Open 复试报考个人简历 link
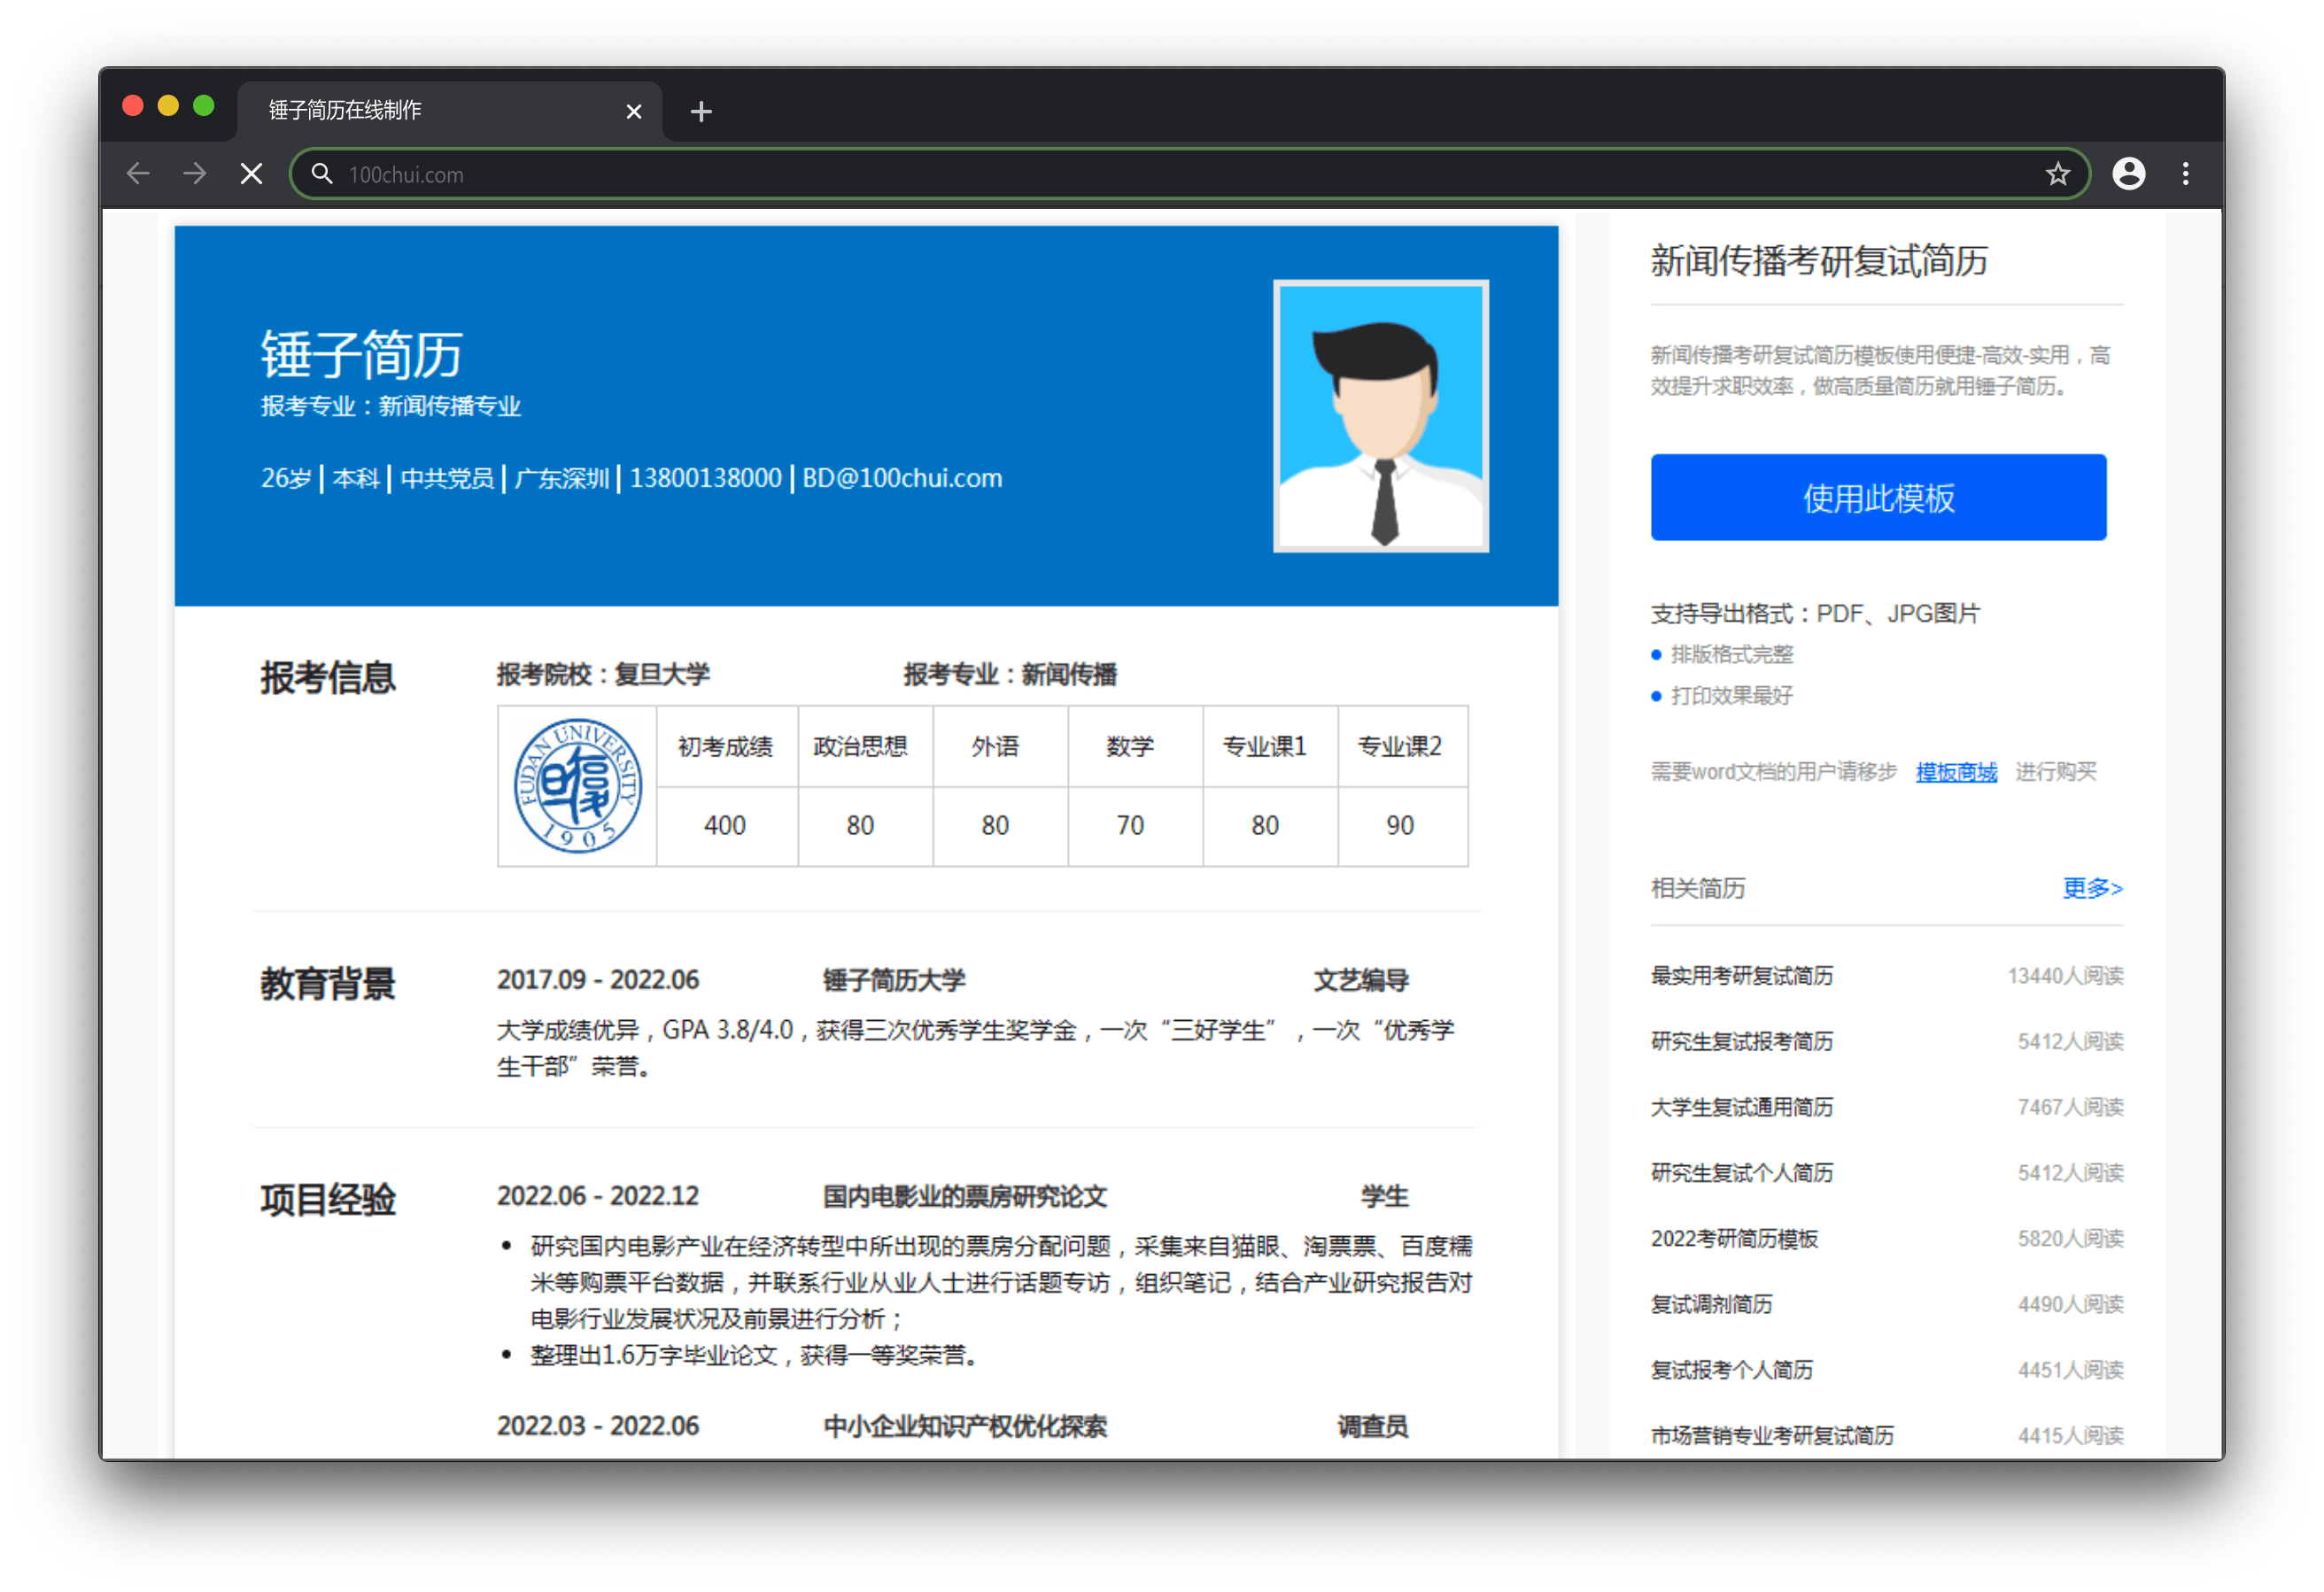The width and height of the screenshot is (2324, 1592). pyautogui.click(x=1731, y=1370)
